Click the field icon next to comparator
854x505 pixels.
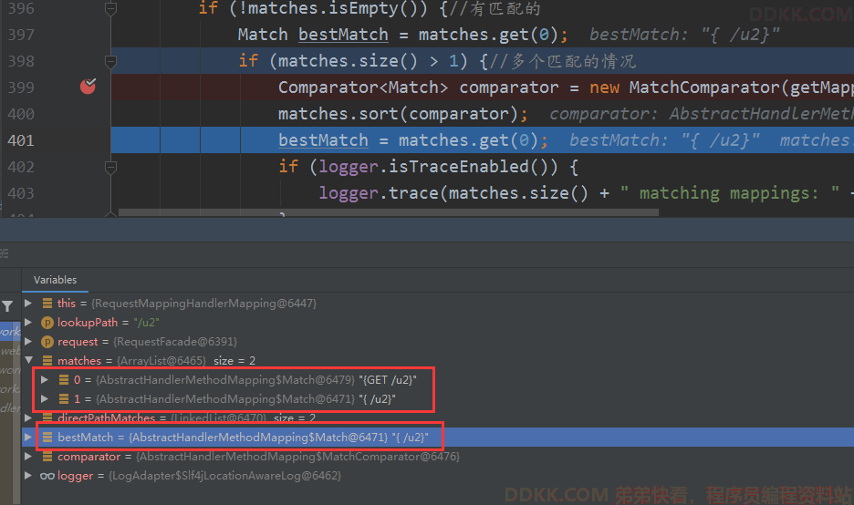tap(47, 456)
